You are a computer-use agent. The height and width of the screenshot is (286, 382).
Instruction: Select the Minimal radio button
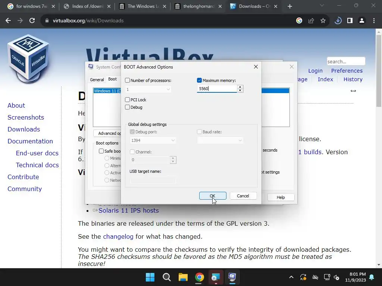107,158
